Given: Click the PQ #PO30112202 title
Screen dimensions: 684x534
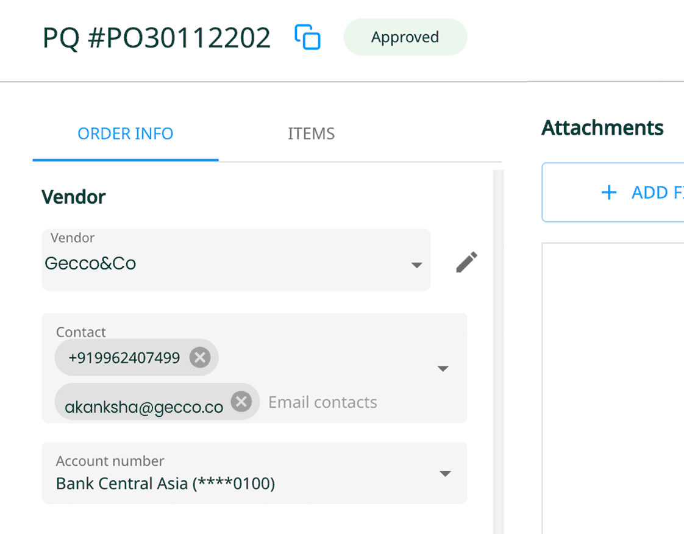Looking at the screenshot, I should click(x=157, y=38).
